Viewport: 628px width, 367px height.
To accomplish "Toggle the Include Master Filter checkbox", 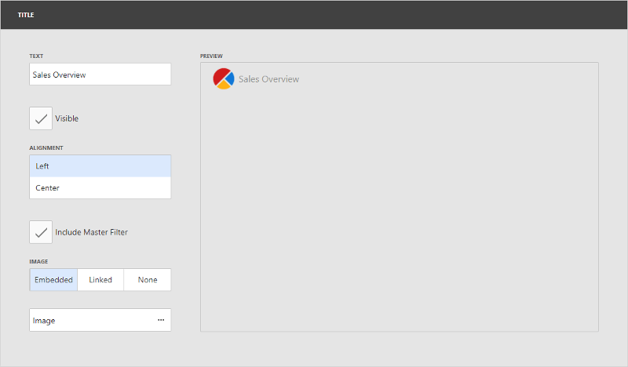I will point(41,232).
